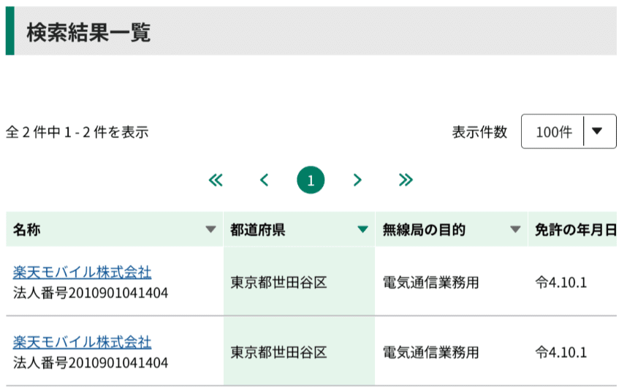627x388 pixels.
Task: Click the sort arrow for 無線局の目的
Action: (x=516, y=229)
